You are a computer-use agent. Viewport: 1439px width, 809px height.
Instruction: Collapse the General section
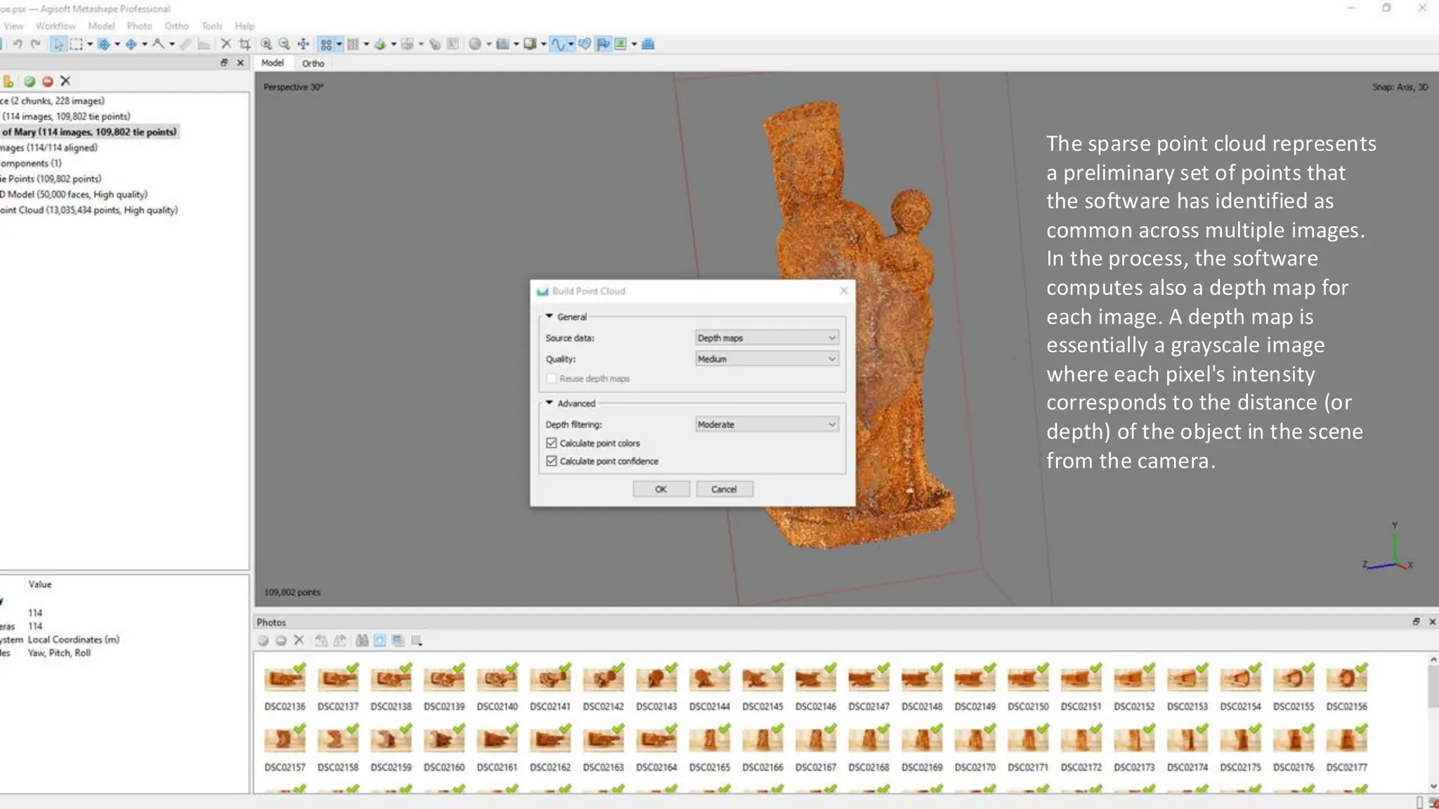click(549, 317)
